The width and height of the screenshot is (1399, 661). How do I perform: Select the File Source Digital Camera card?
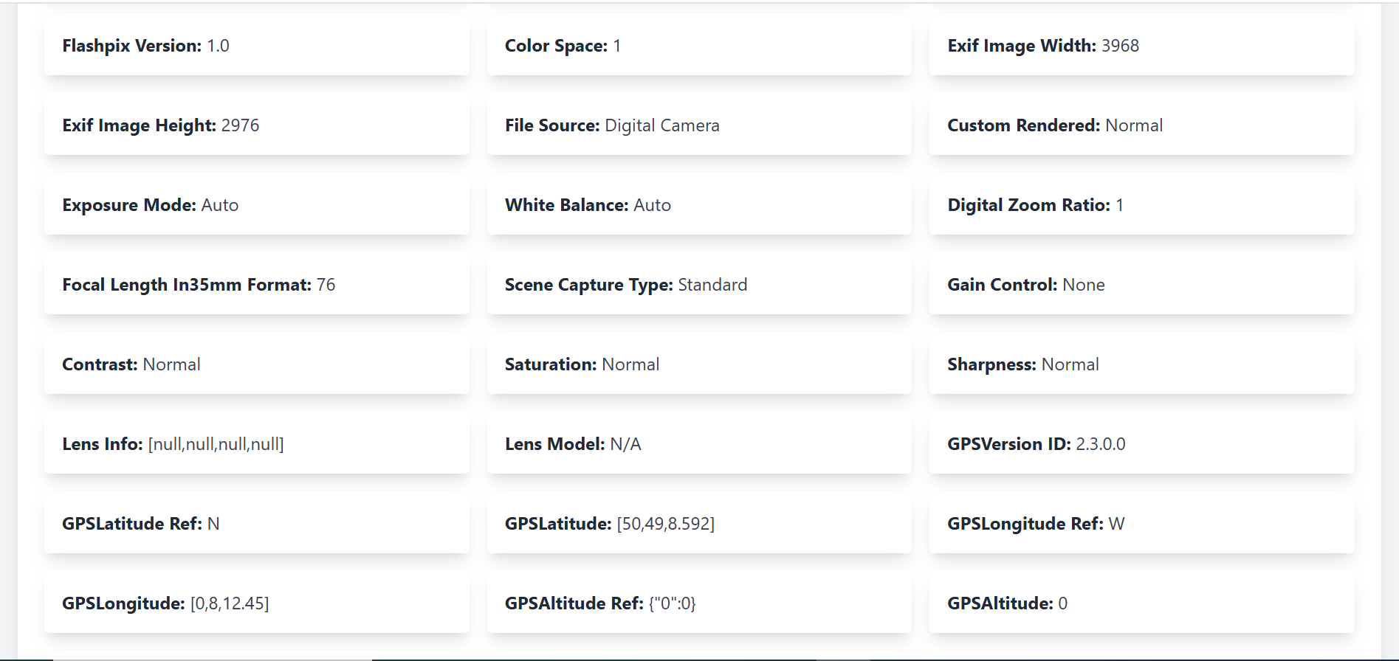698,125
